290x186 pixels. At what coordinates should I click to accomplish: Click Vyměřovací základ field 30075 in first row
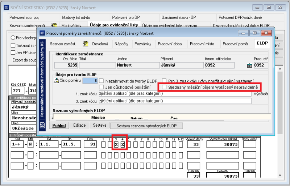(223, 144)
